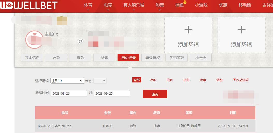This screenshot has width=273, height=133.
Task: Filter records by 优惠
Action: click(203, 80)
